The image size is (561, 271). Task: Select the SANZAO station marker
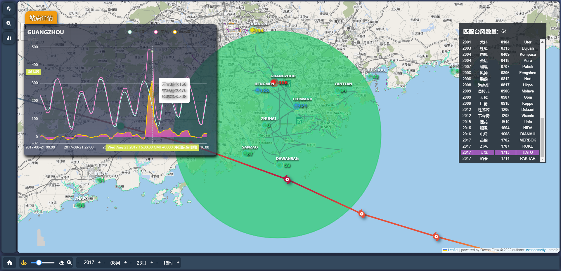pyautogui.click(x=245, y=154)
